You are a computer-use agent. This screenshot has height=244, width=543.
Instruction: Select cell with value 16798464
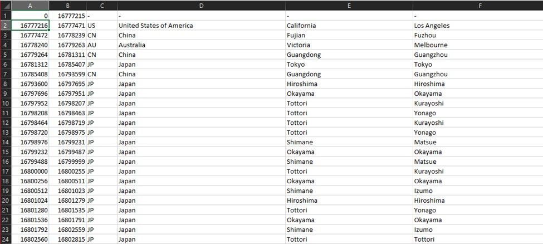(x=30, y=123)
